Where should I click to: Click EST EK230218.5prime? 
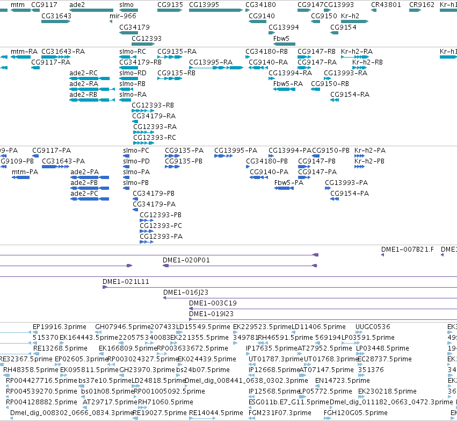click(361, 397)
